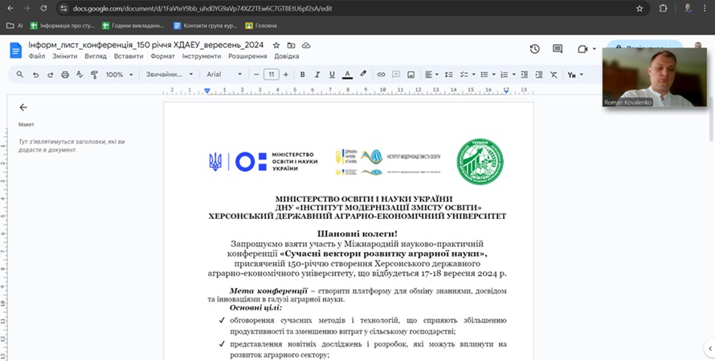This screenshot has height=361, width=715.
Task: Open the Інструменти menu
Action: pyautogui.click(x=202, y=56)
